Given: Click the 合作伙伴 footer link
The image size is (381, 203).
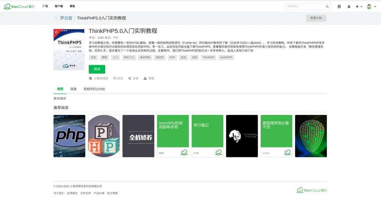Looking at the screenshot, I should click(85, 193).
